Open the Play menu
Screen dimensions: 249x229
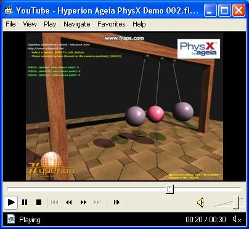[50, 24]
